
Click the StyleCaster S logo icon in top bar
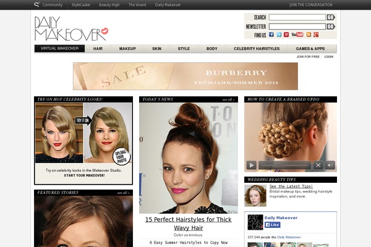pyautogui.click(x=36, y=4)
